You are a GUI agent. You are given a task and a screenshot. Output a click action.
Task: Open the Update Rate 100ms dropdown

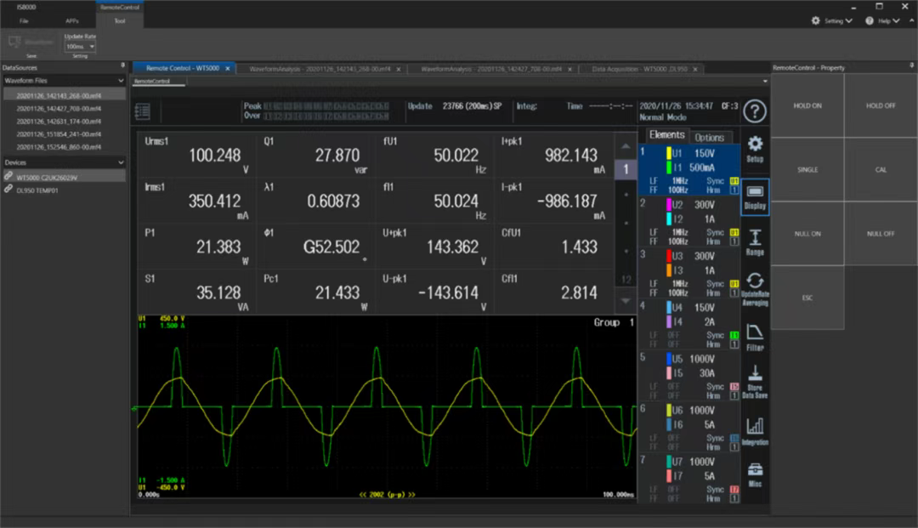(80, 46)
